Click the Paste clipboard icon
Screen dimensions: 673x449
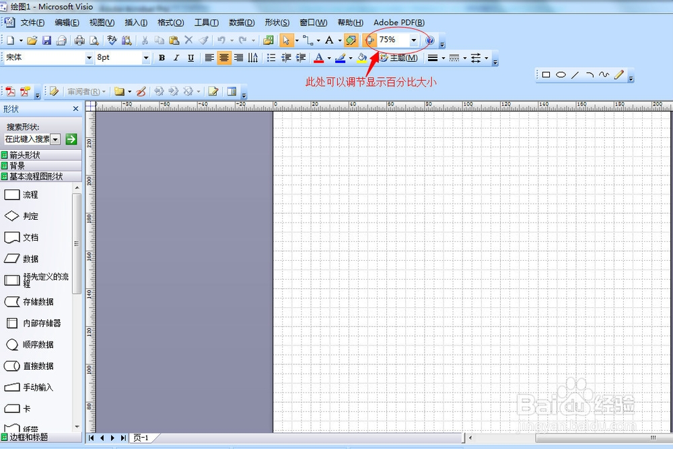174,40
